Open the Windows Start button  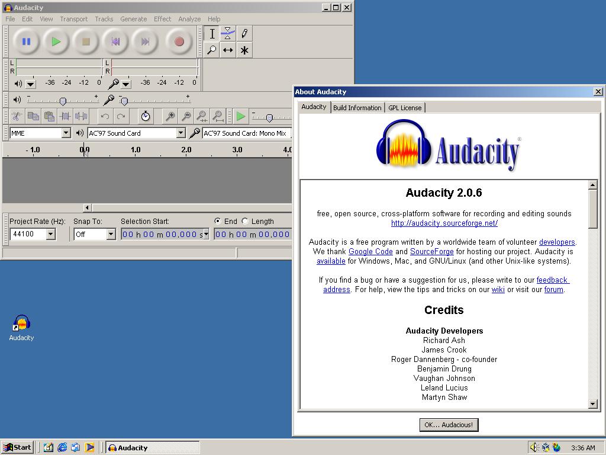[x=17, y=448]
